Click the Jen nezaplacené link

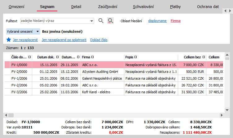click(25, 40)
